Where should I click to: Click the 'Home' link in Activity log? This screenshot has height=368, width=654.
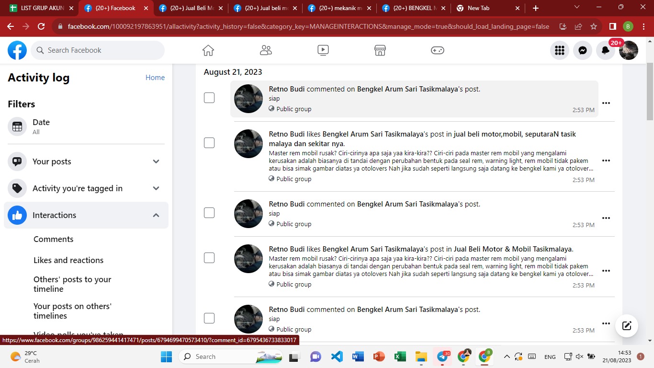(x=155, y=78)
